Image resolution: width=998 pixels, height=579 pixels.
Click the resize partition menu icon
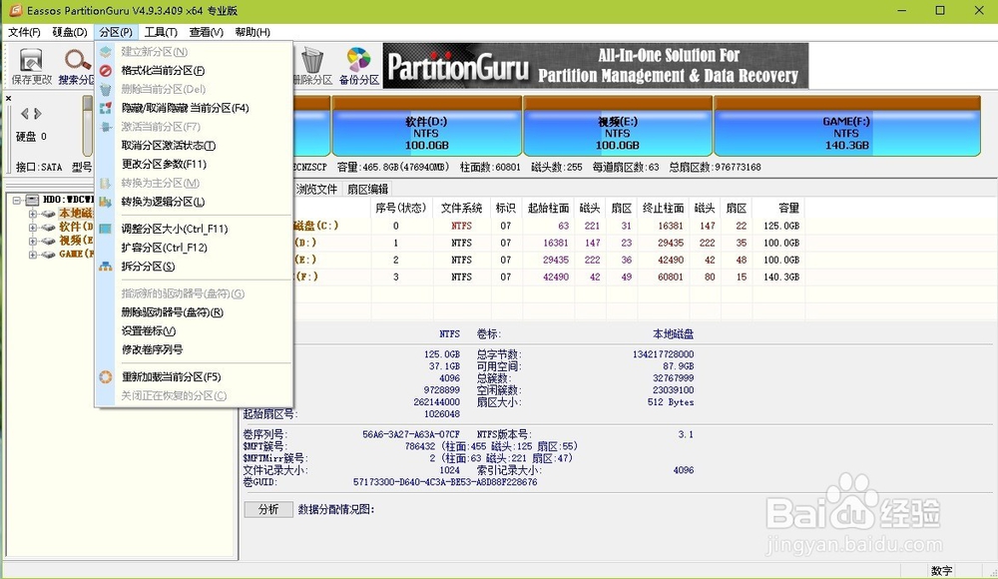tap(106, 229)
